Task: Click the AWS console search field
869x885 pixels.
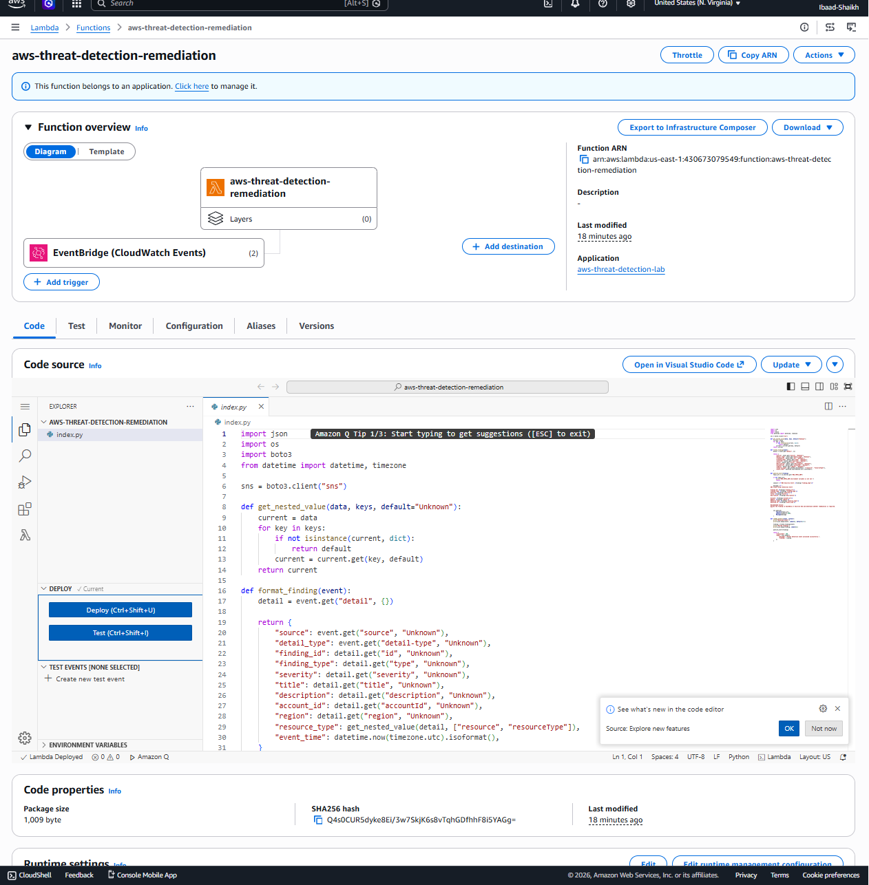Action: tap(240, 4)
